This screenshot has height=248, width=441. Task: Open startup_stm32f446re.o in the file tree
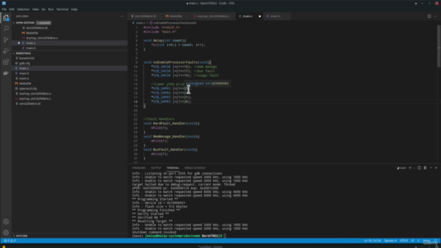click(35, 94)
